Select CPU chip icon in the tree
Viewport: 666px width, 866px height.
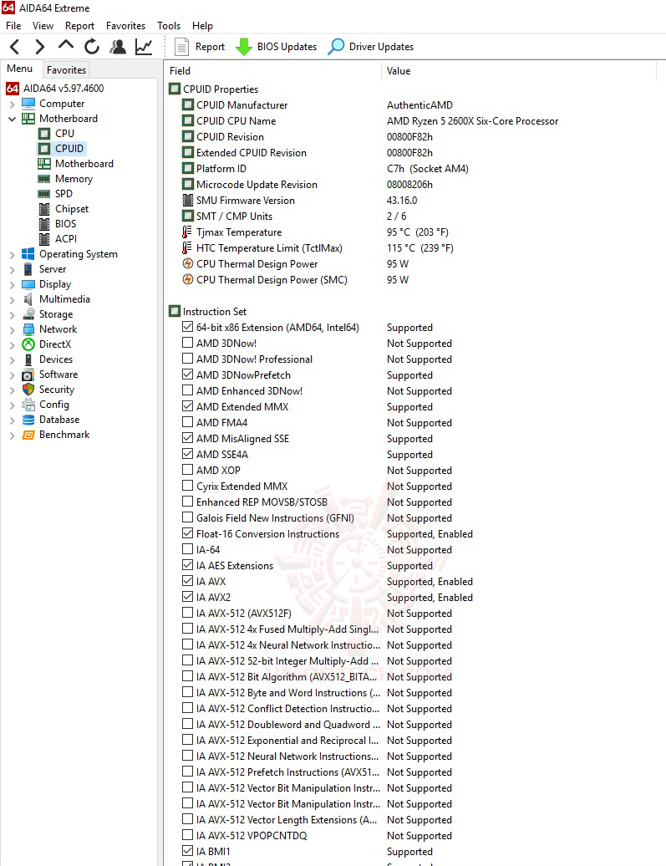[x=44, y=134]
